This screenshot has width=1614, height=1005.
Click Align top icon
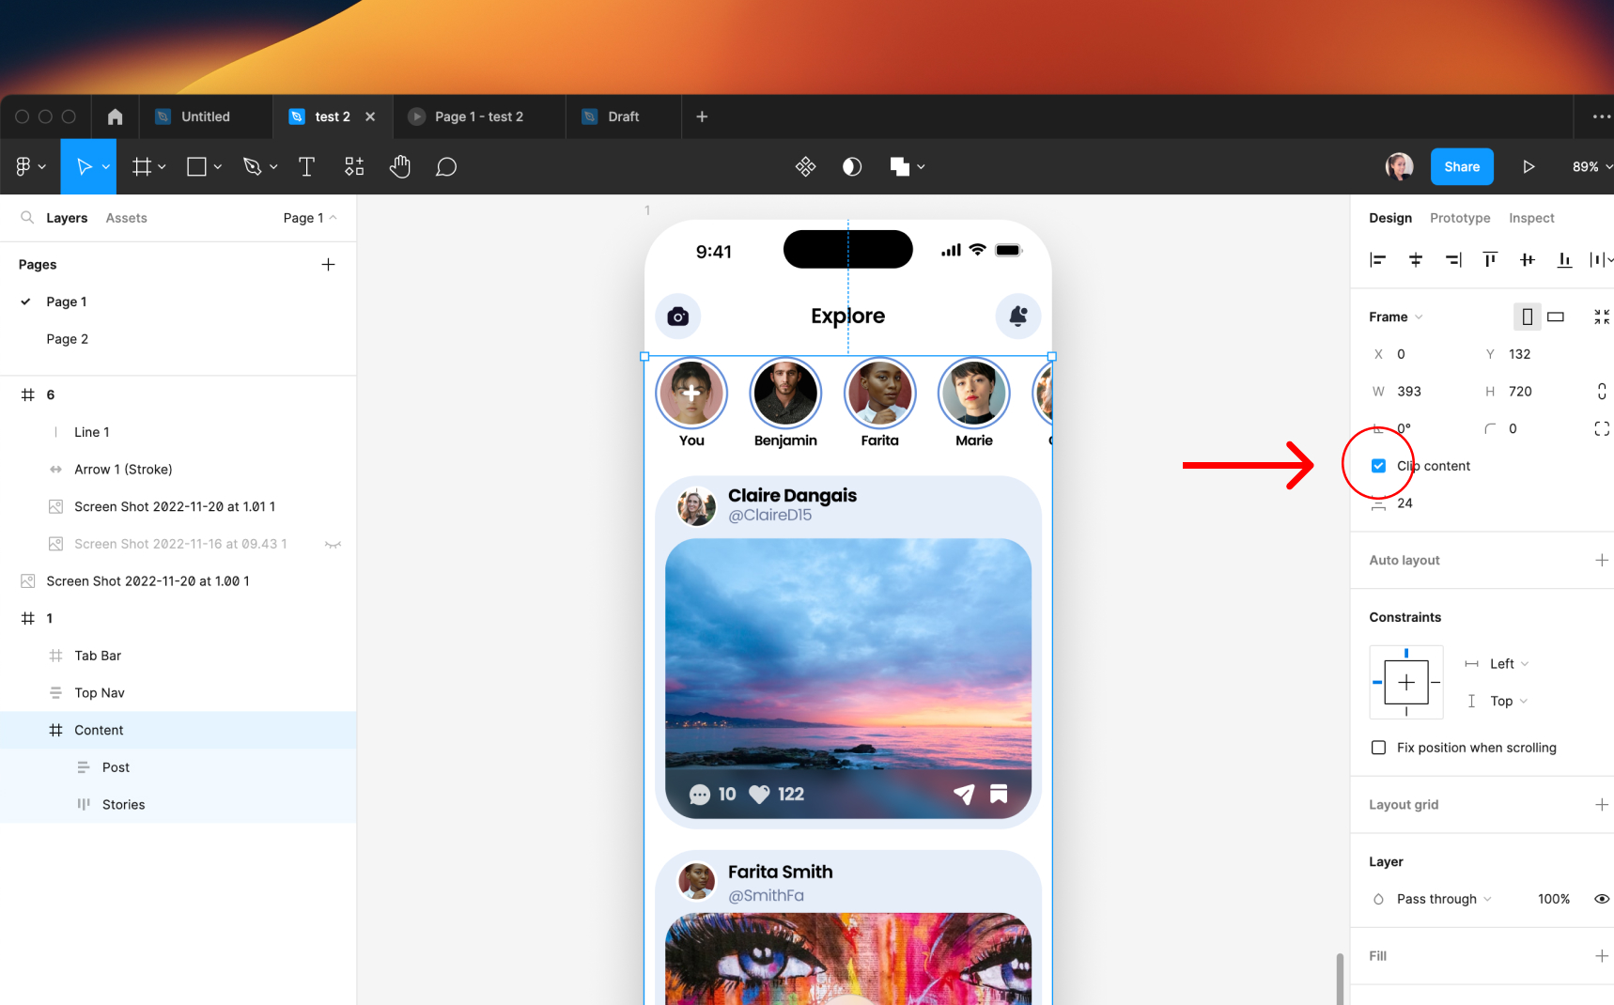tap(1490, 259)
